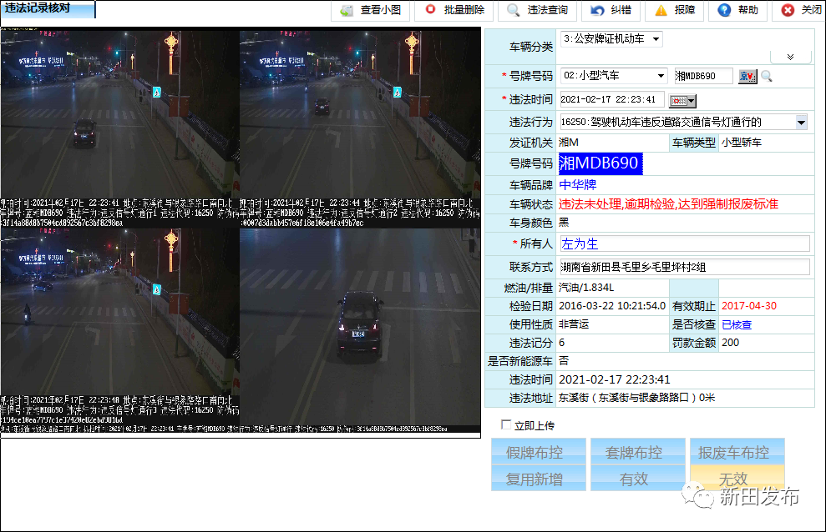
Task: Edit the 违法时间 datetime field
Action: pyautogui.click(x=611, y=99)
